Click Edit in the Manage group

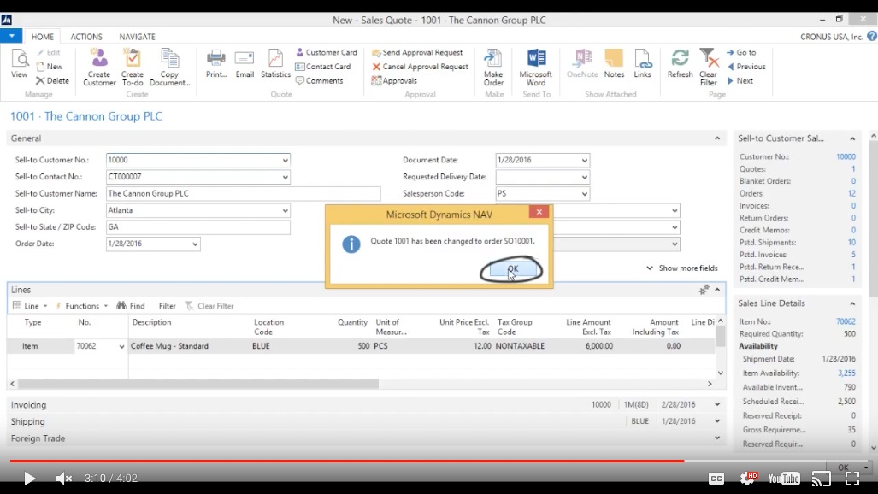pyautogui.click(x=49, y=52)
